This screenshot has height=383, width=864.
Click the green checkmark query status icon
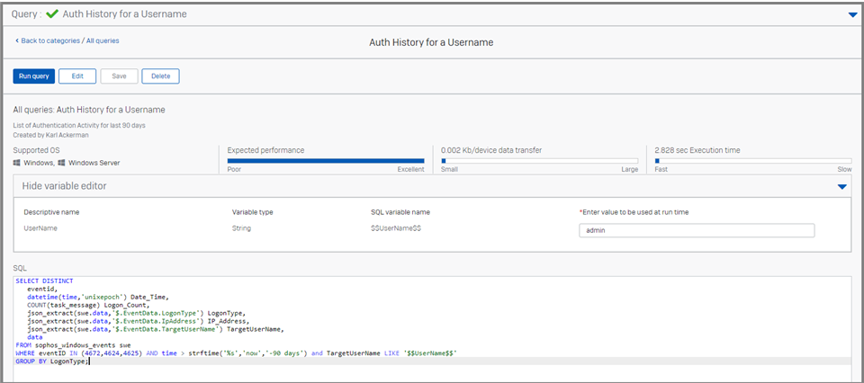point(52,14)
